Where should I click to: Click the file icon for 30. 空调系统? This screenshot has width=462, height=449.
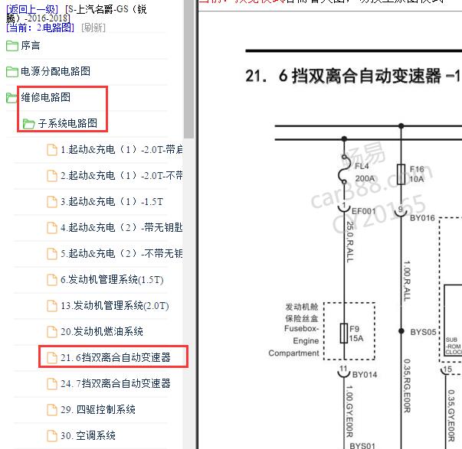[52, 436]
